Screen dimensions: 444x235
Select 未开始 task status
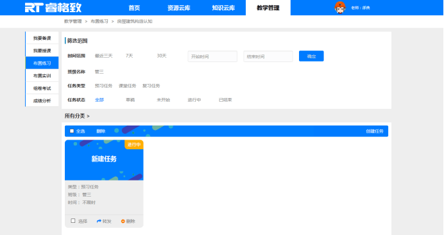click(x=164, y=100)
